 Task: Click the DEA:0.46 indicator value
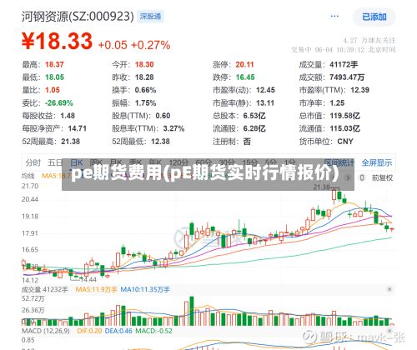118,331
